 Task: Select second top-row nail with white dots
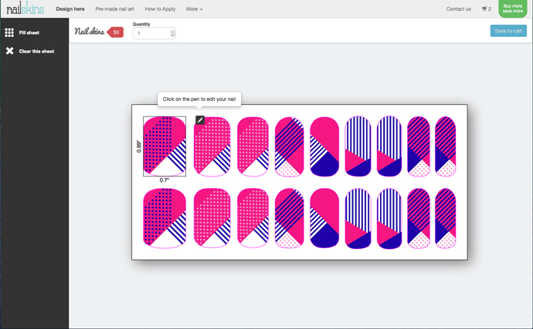[212, 146]
